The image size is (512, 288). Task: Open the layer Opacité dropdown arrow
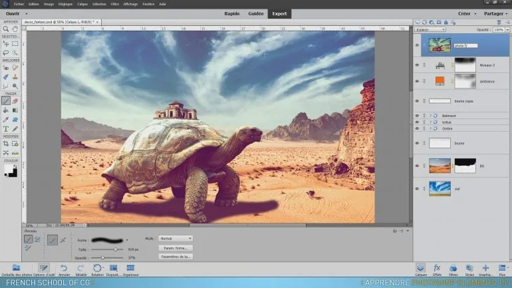point(508,30)
